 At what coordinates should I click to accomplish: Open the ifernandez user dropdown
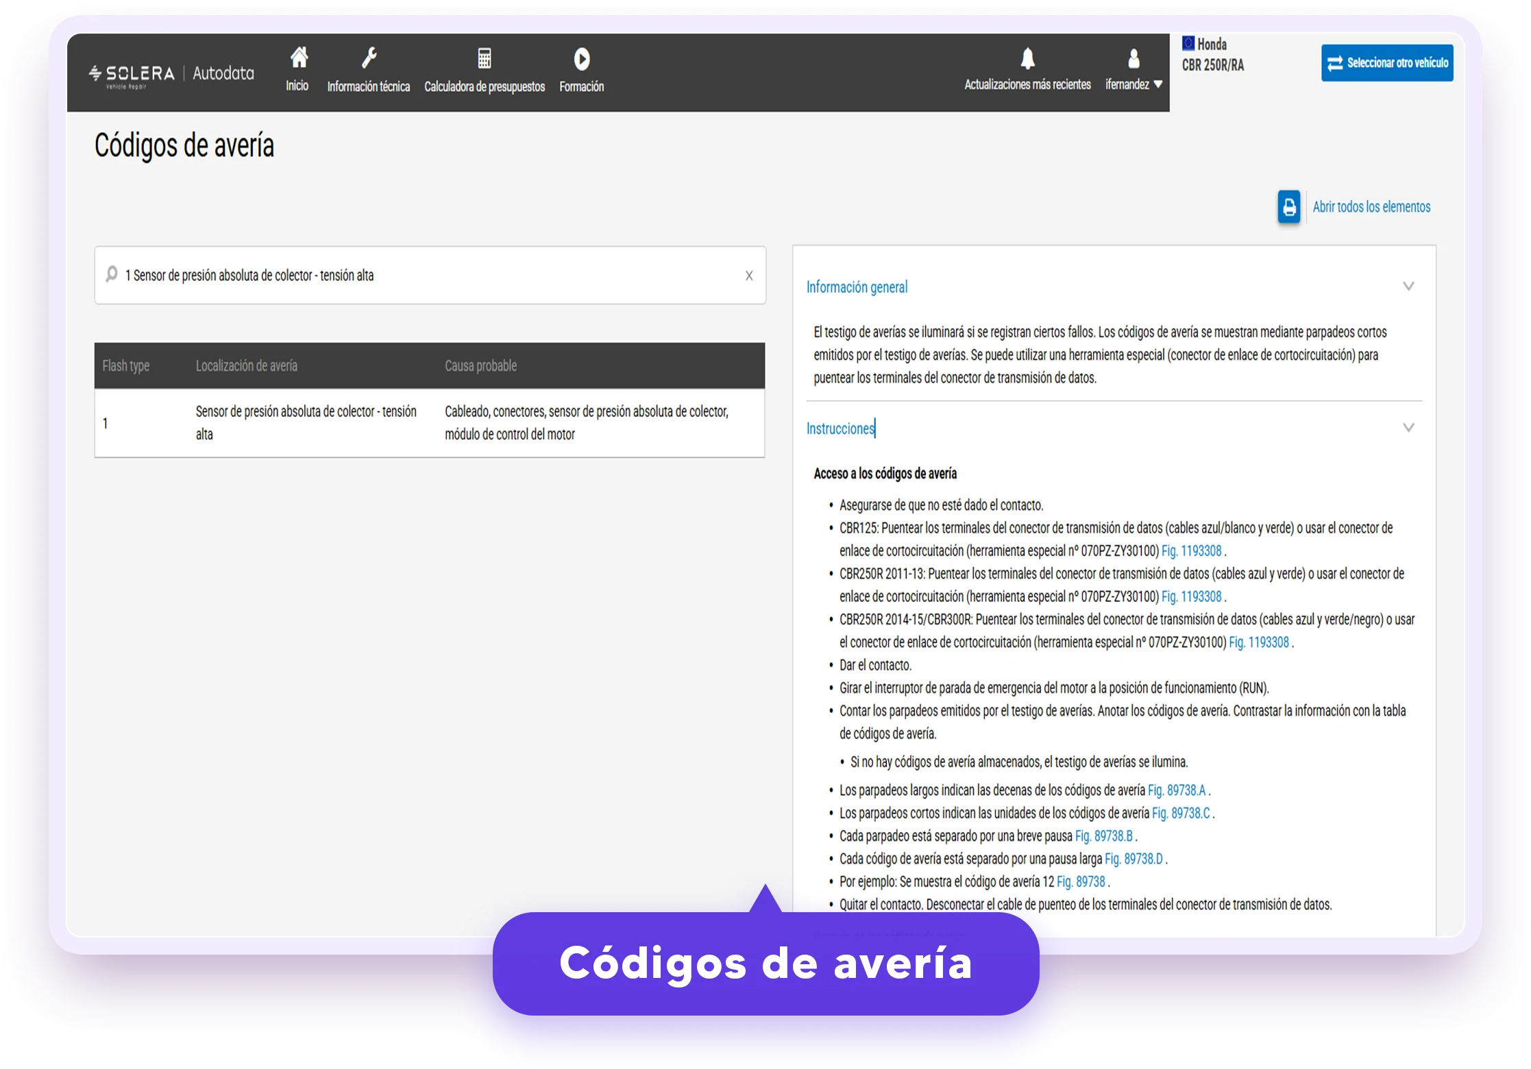[x=1134, y=84]
